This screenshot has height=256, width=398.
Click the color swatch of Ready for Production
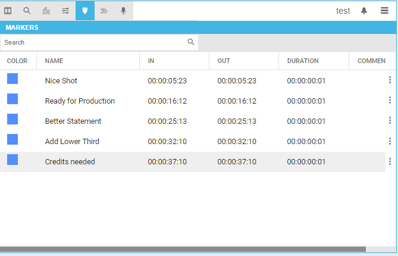(x=12, y=99)
